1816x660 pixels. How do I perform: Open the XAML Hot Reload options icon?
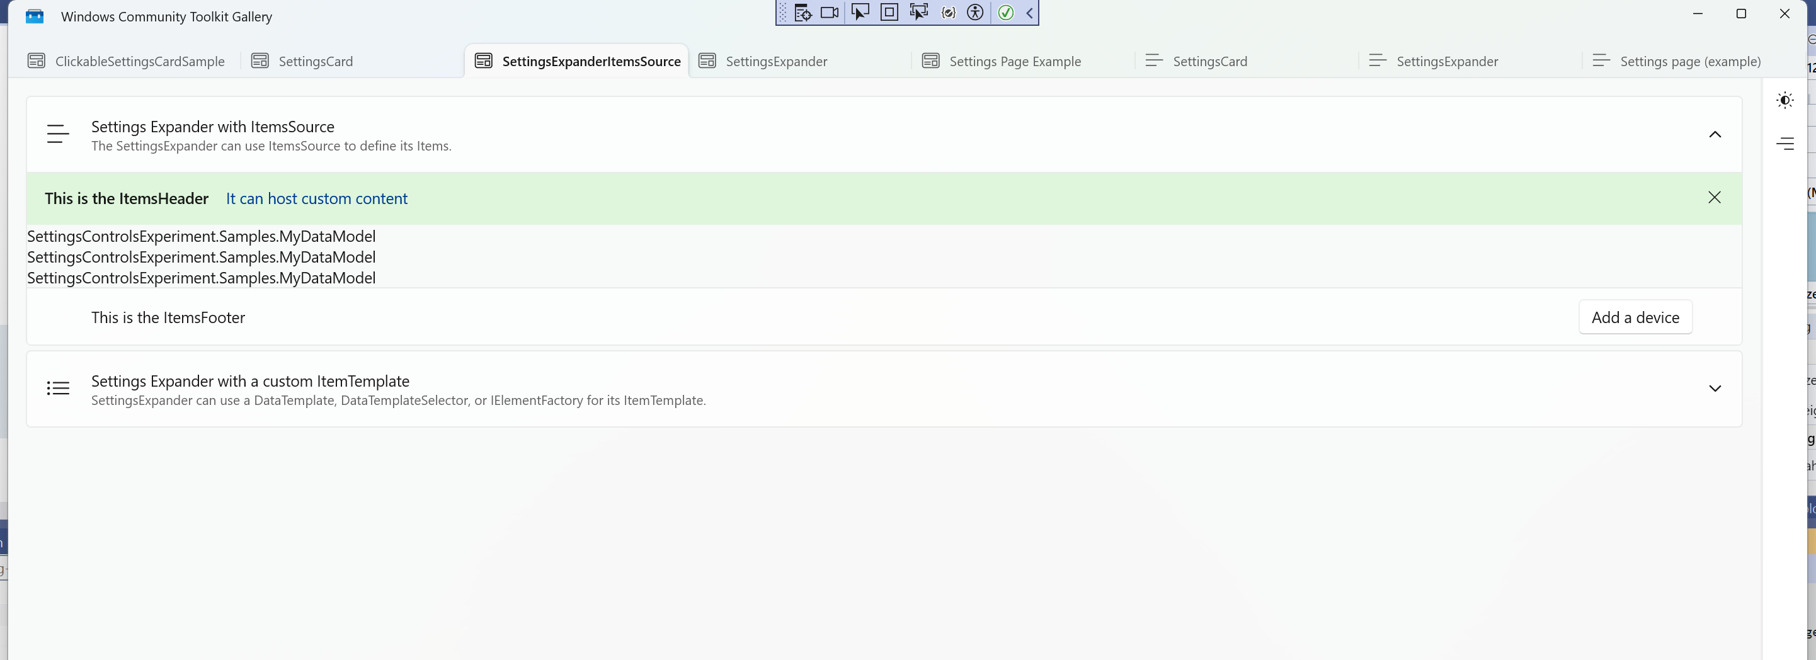[948, 13]
